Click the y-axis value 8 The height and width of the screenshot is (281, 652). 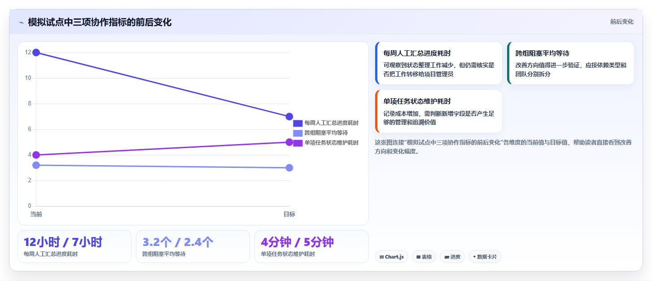click(30, 104)
